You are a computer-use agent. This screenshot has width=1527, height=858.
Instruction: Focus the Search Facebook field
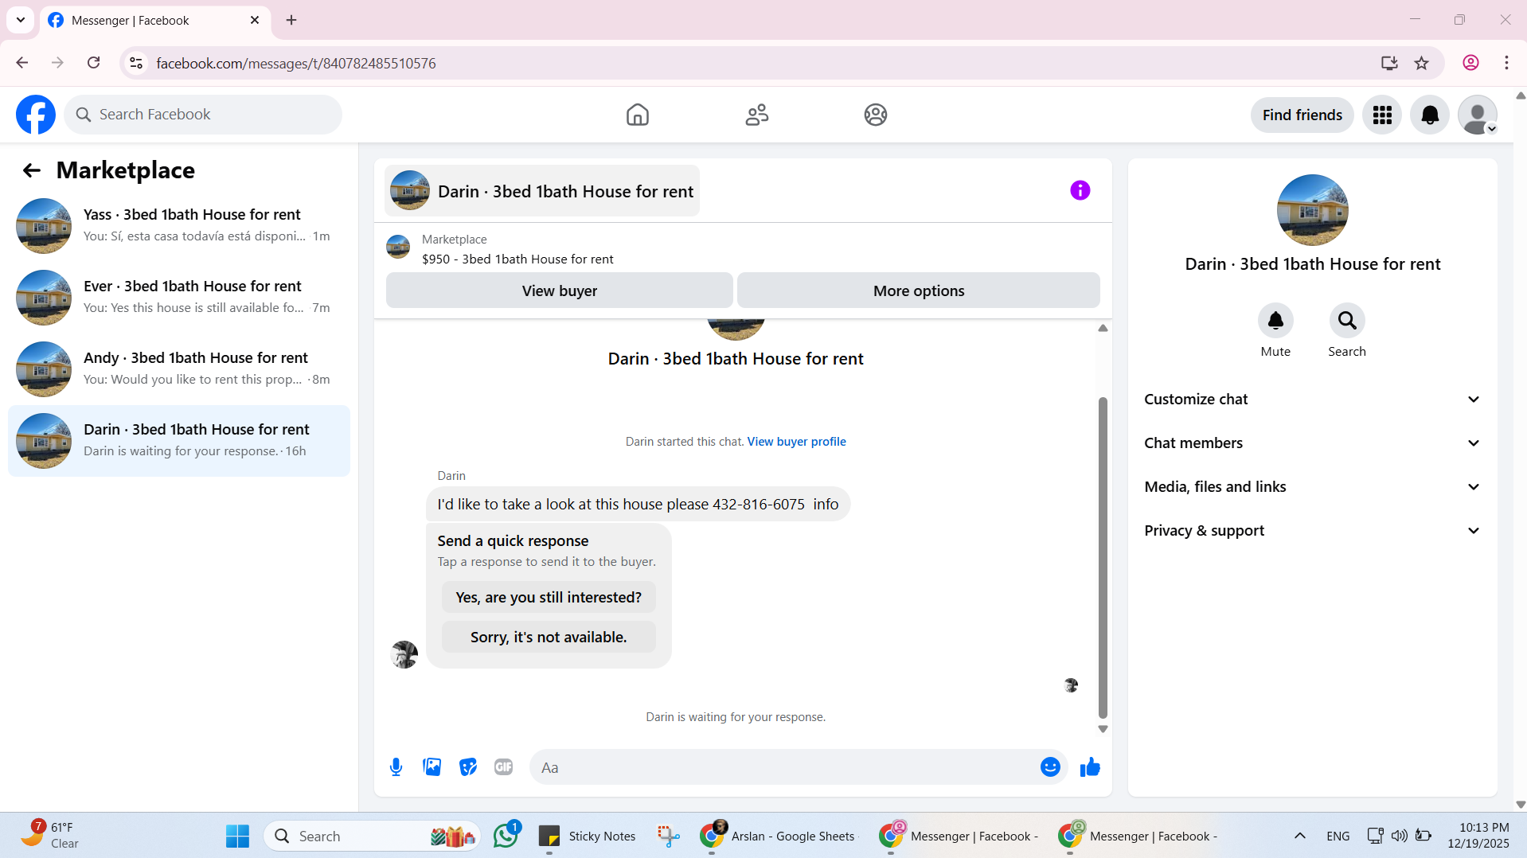pyautogui.click(x=203, y=115)
